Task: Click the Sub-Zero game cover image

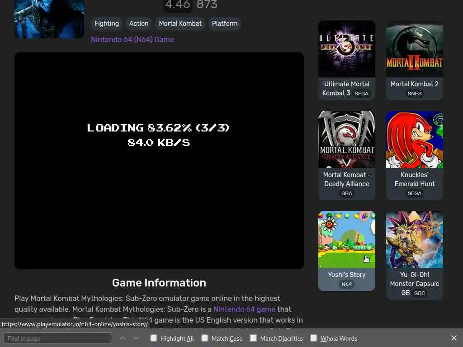Action: [x=49, y=19]
